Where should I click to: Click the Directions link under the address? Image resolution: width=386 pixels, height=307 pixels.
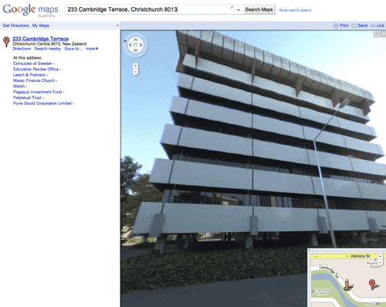pos(22,49)
